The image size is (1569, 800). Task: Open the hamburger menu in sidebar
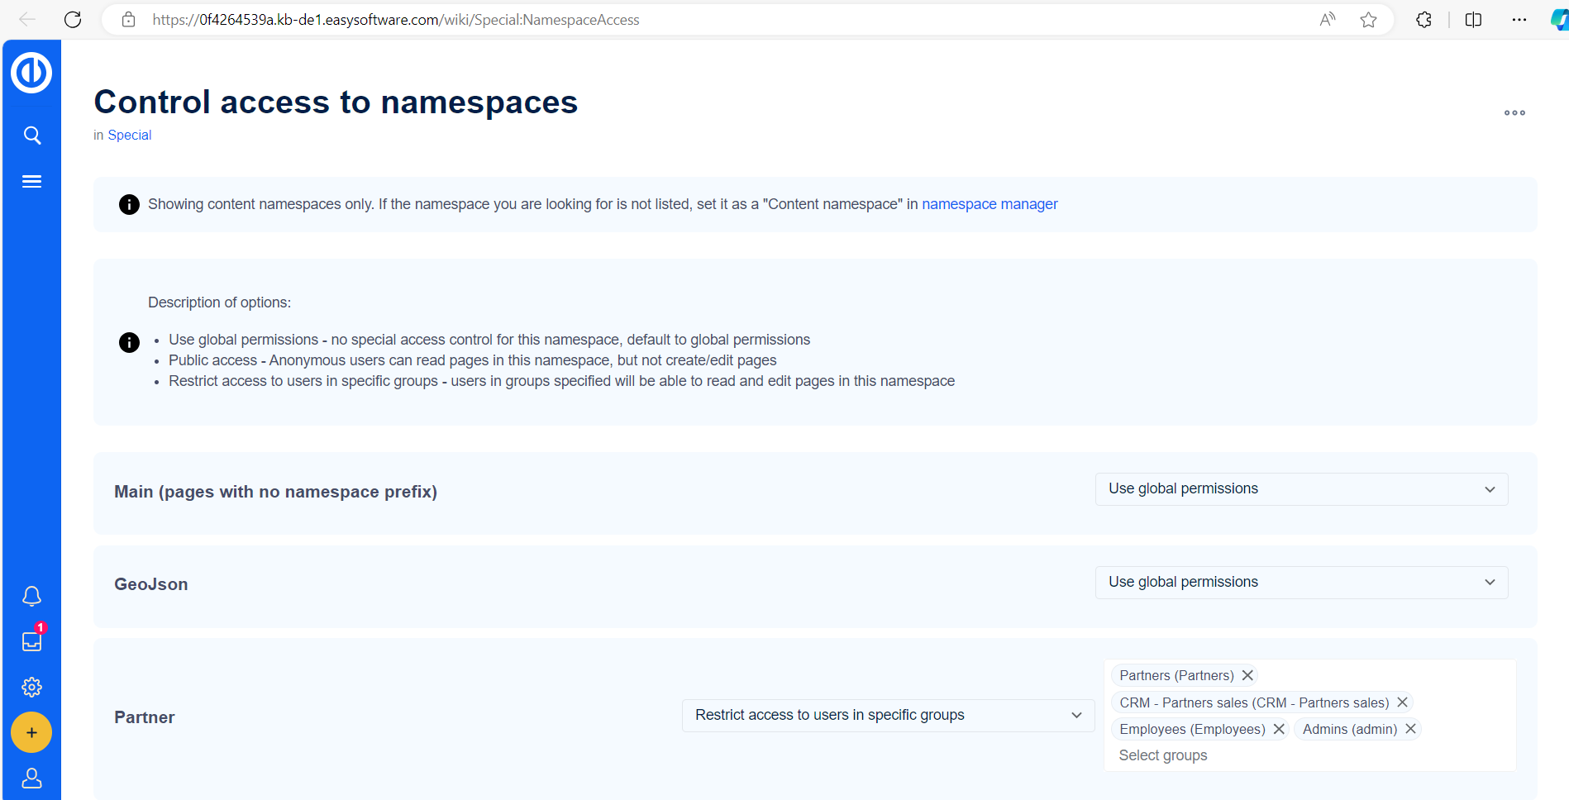pyautogui.click(x=31, y=182)
